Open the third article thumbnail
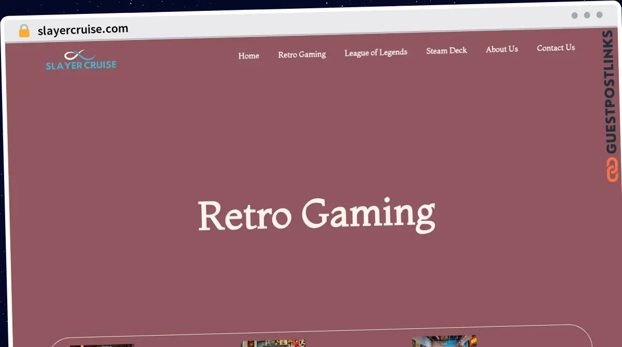Viewport: 622px width, 347px height. [444, 341]
